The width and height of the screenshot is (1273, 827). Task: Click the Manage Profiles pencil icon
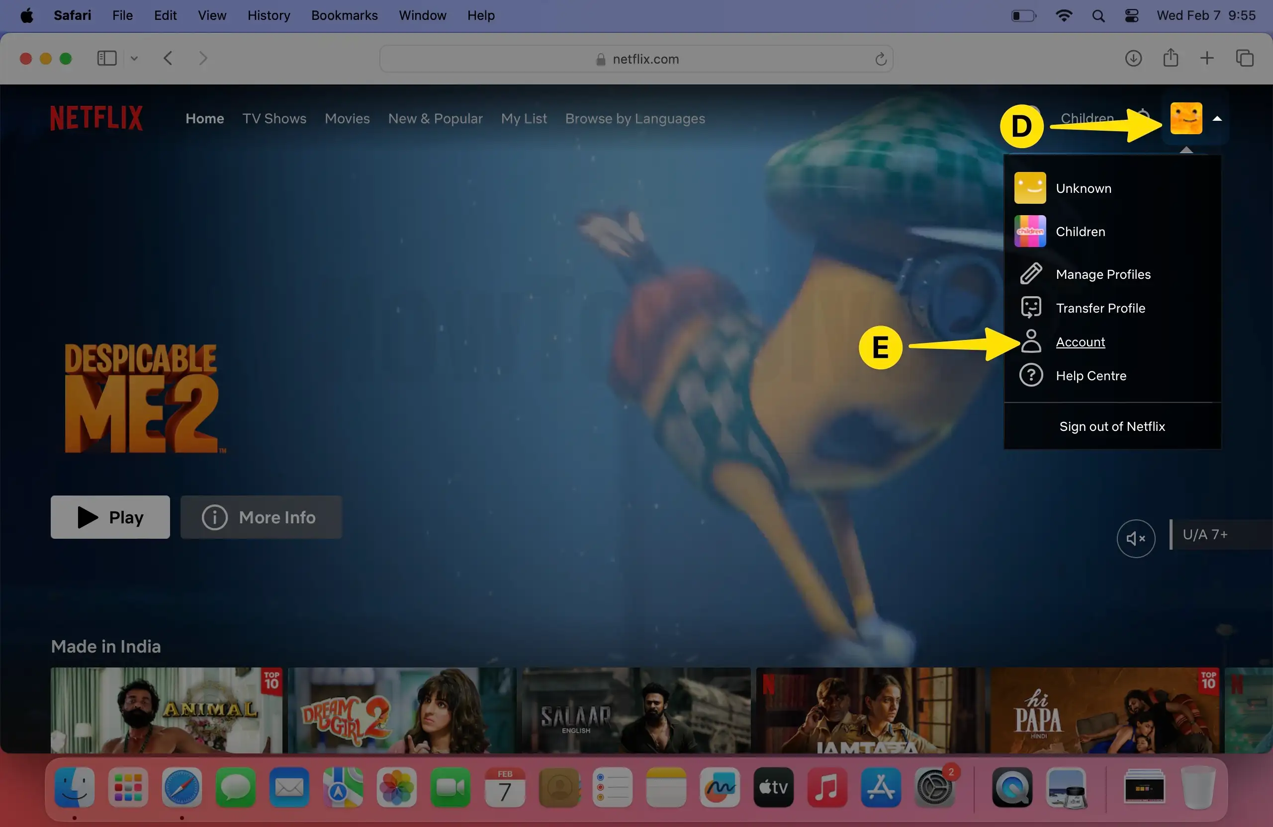tap(1031, 274)
